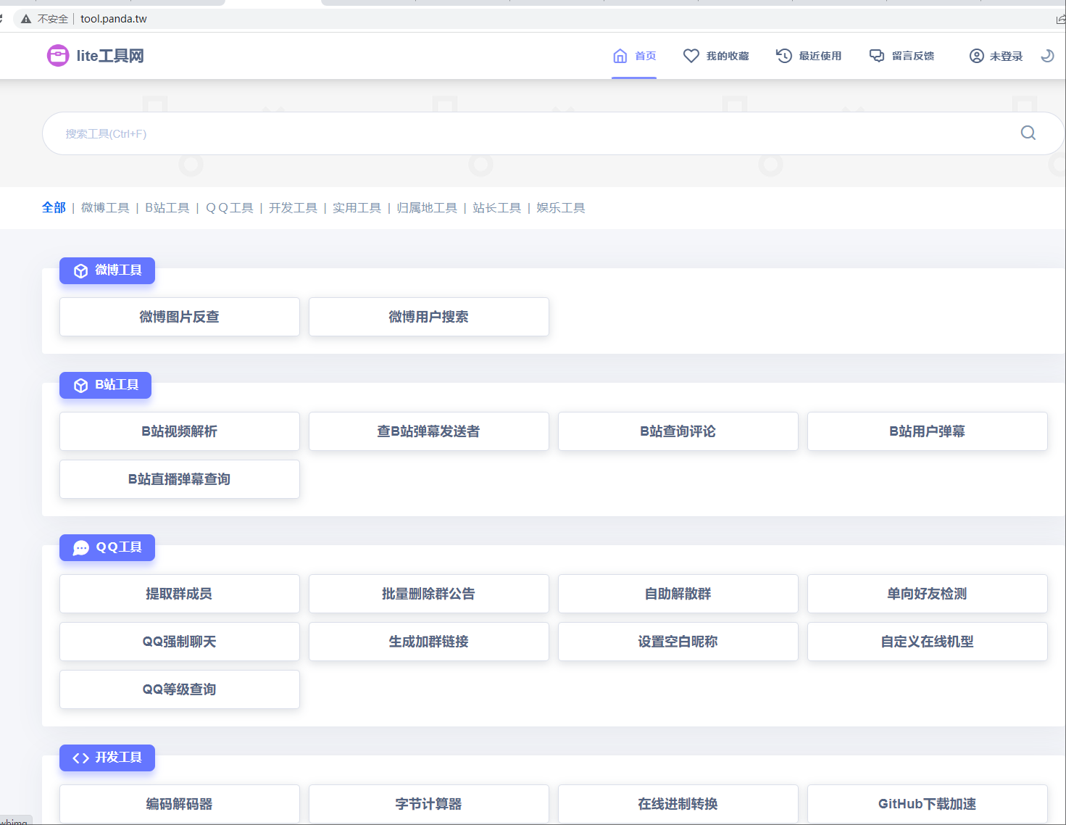Open the 批量删除群公告 tool

point(429,594)
